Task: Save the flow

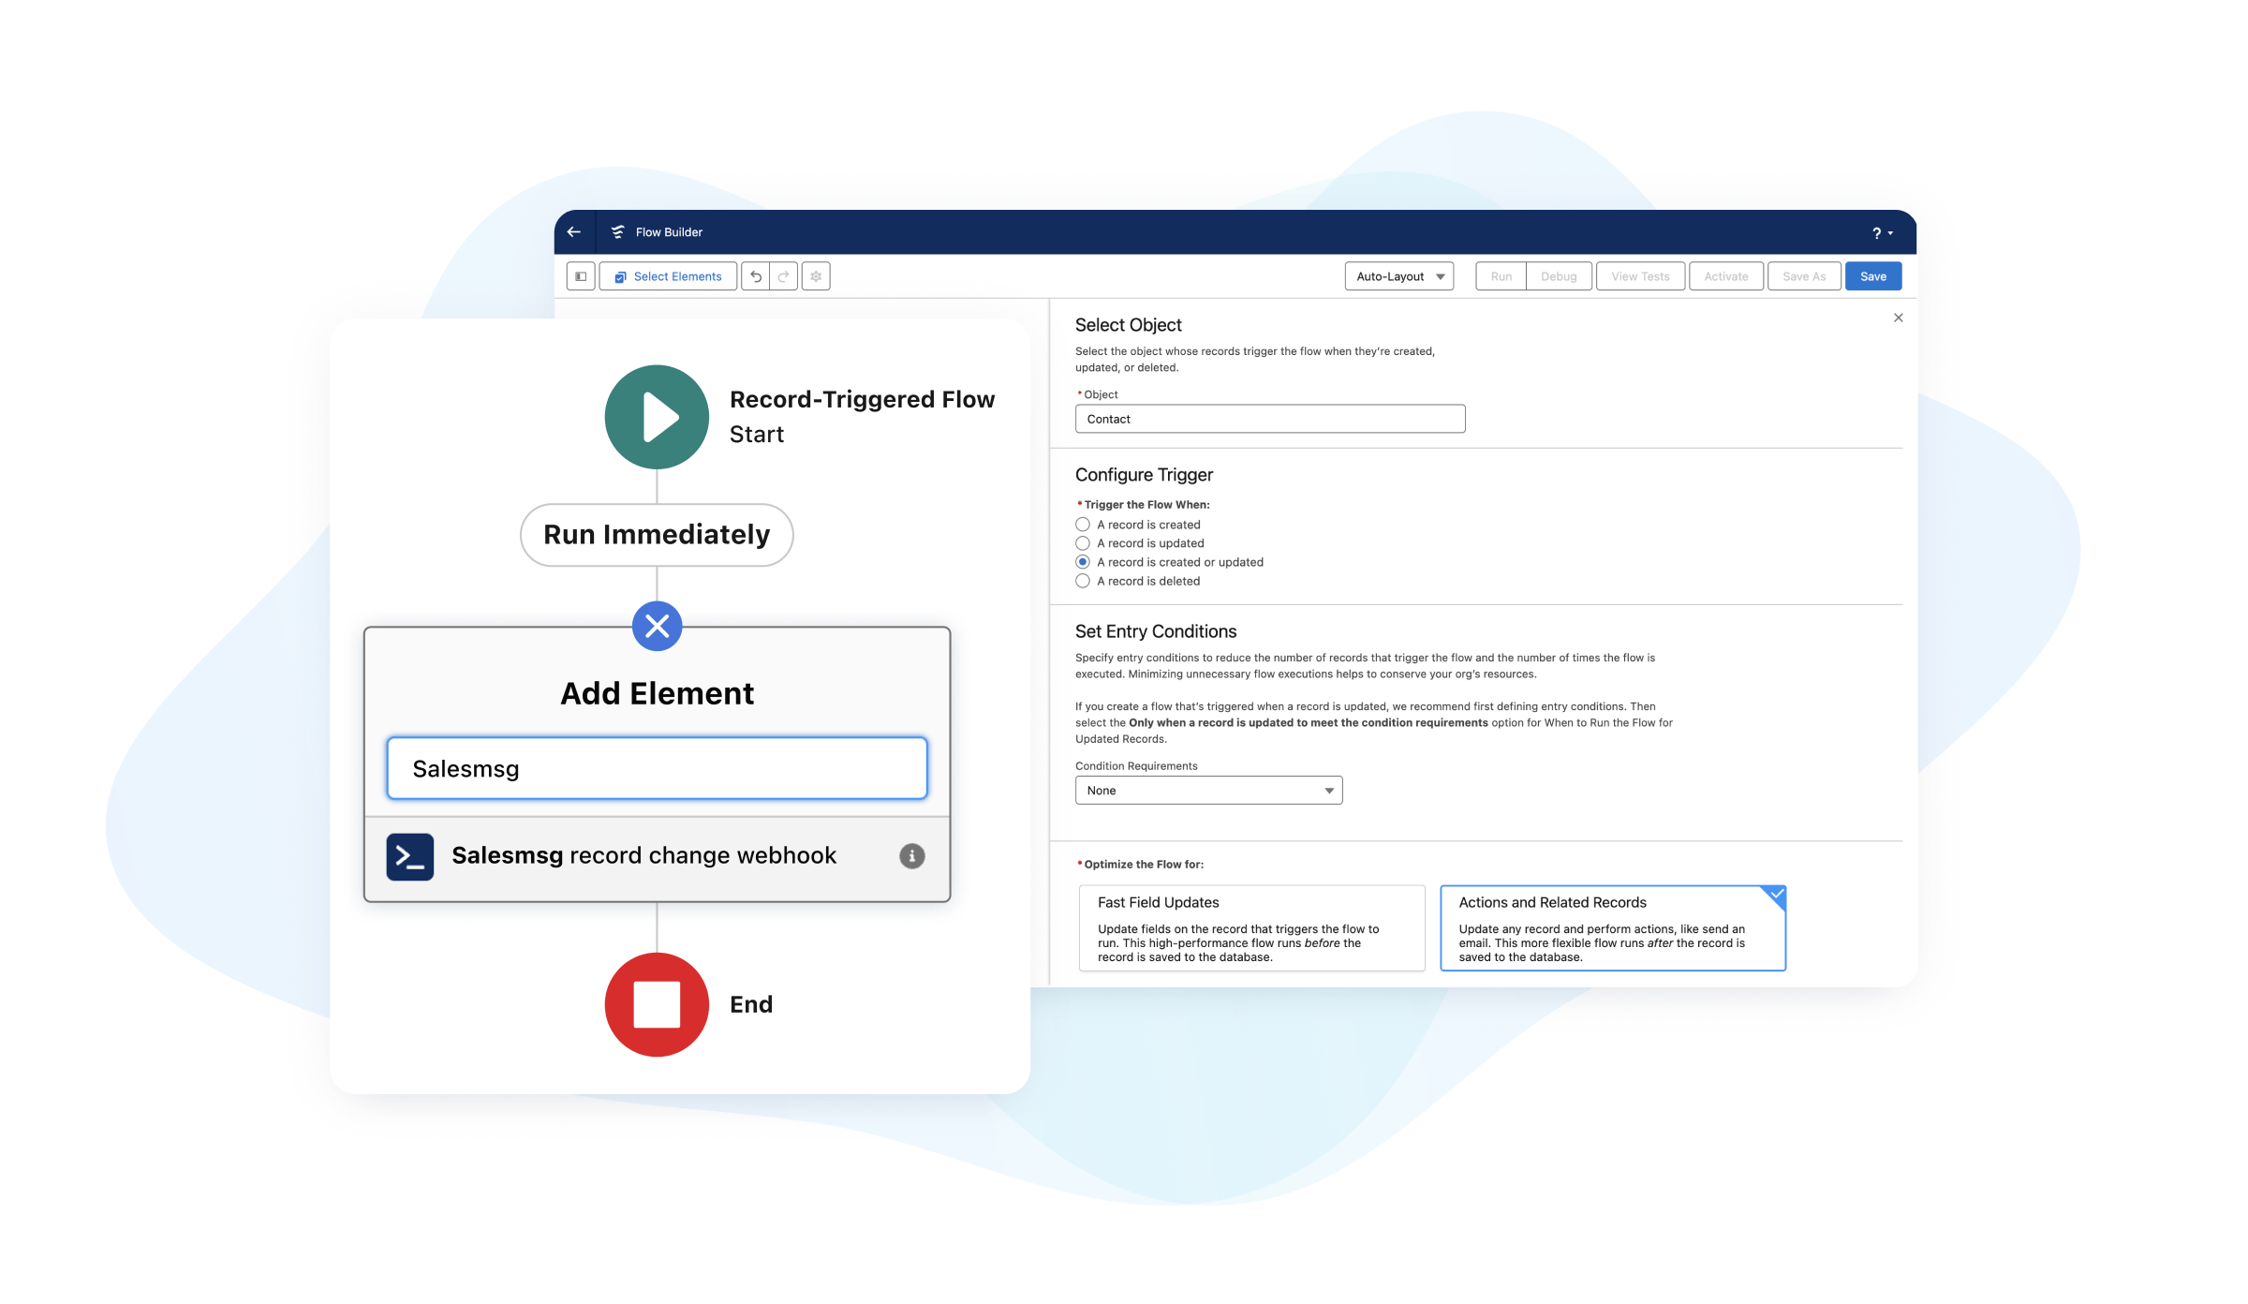Action: click(x=1873, y=276)
